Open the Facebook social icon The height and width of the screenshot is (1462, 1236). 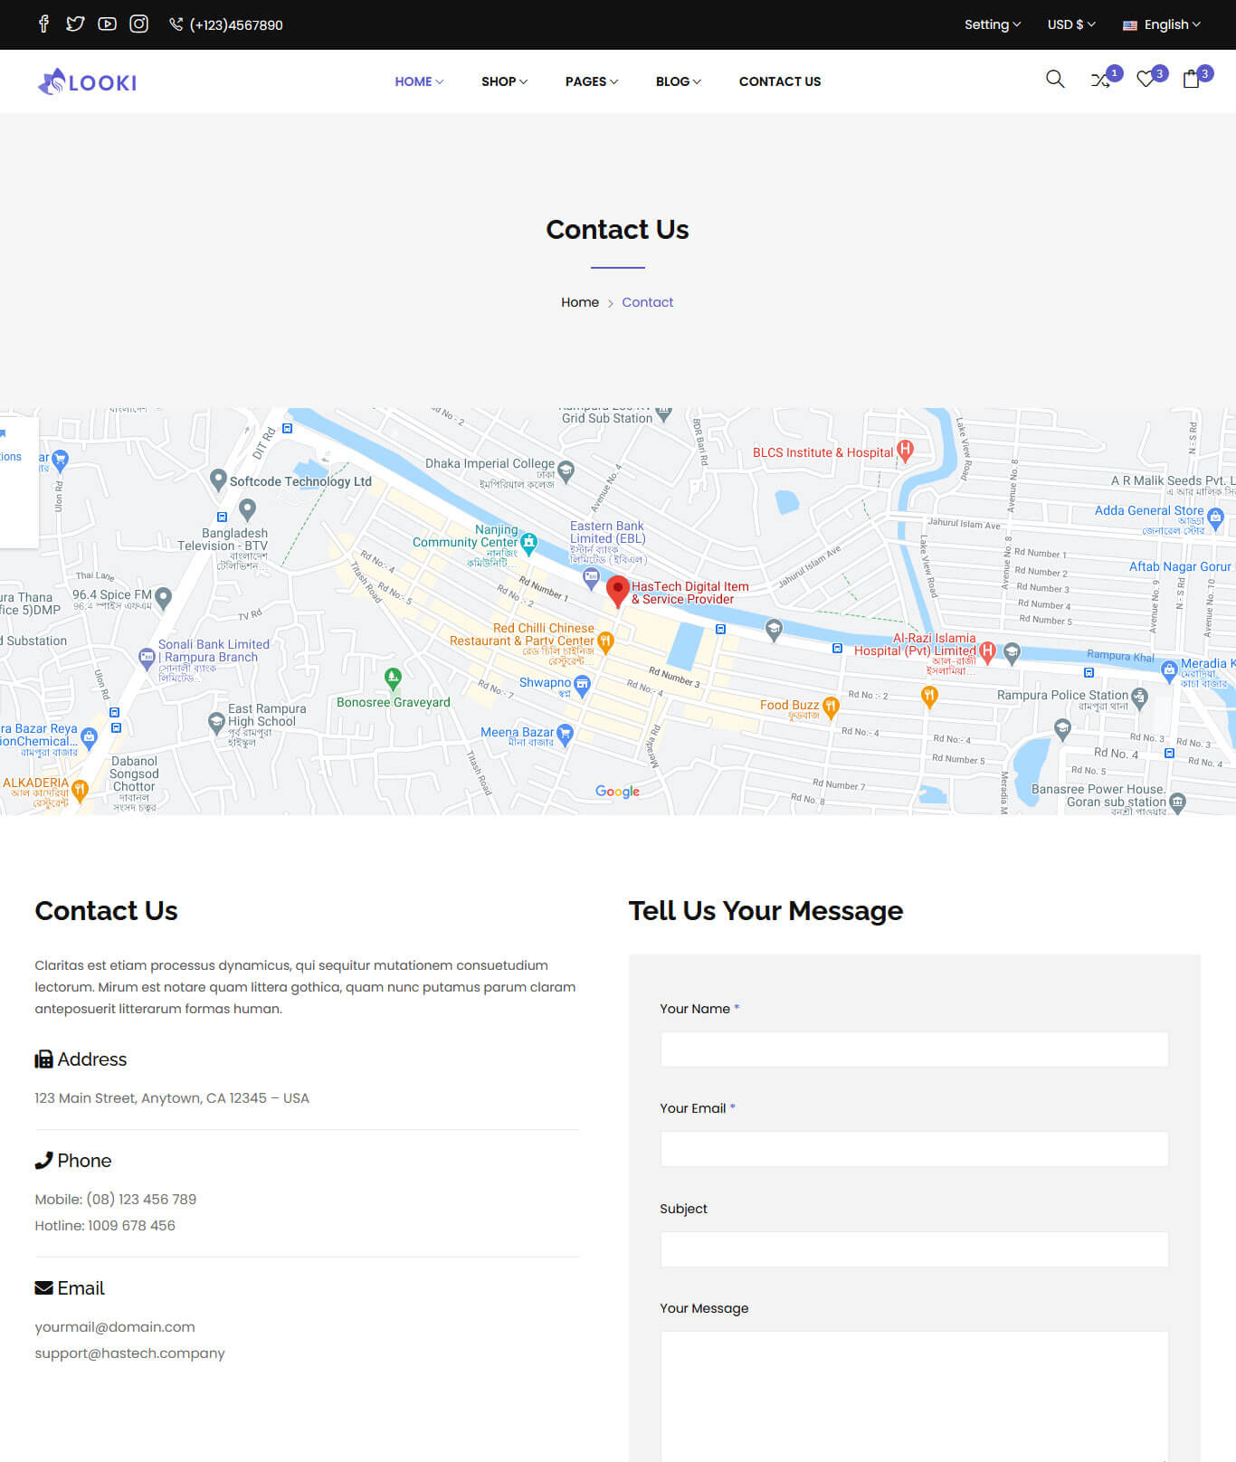tap(43, 24)
